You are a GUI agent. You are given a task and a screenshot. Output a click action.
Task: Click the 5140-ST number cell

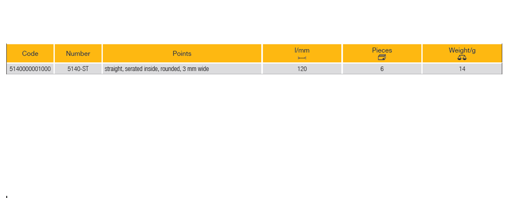pos(78,69)
